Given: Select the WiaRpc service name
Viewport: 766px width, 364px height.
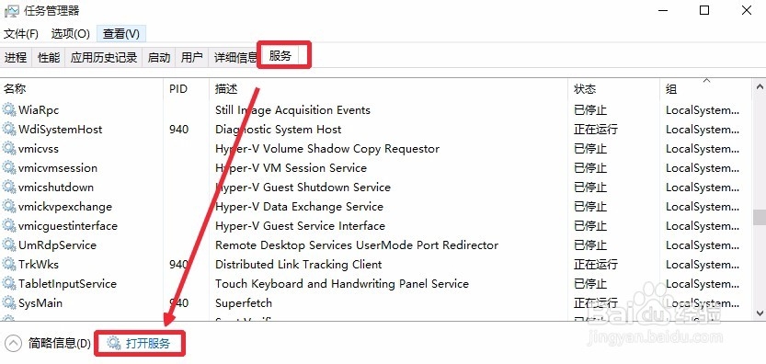Looking at the screenshot, I should [39, 110].
